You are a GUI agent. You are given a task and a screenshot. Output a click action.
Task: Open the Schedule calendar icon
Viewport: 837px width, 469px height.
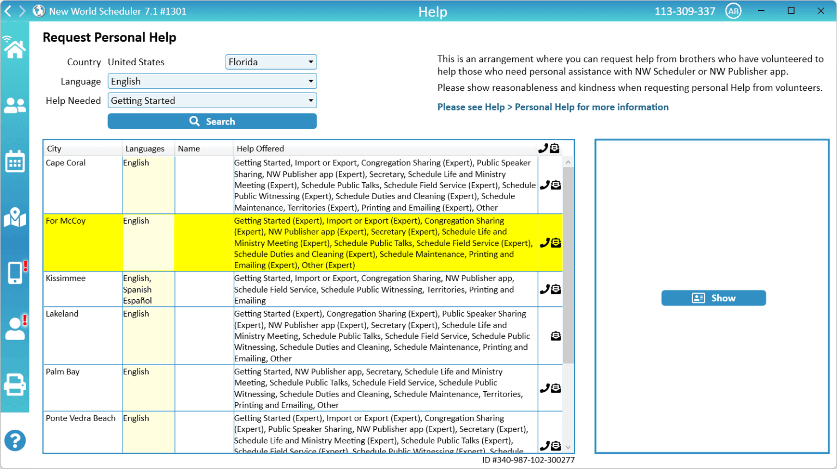pyautogui.click(x=15, y=162)
